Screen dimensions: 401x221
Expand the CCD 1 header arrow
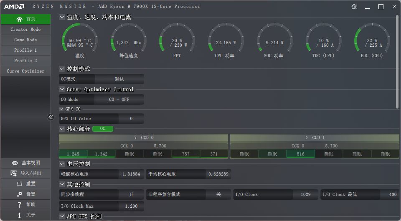tap(307, 138)
